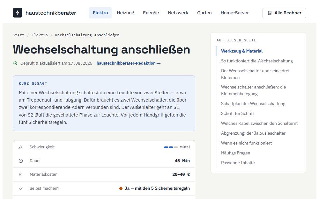Open the haustechnikberater-Redaktion author link
This screenshot has width=319, height=199.
(x=129, y=63)
